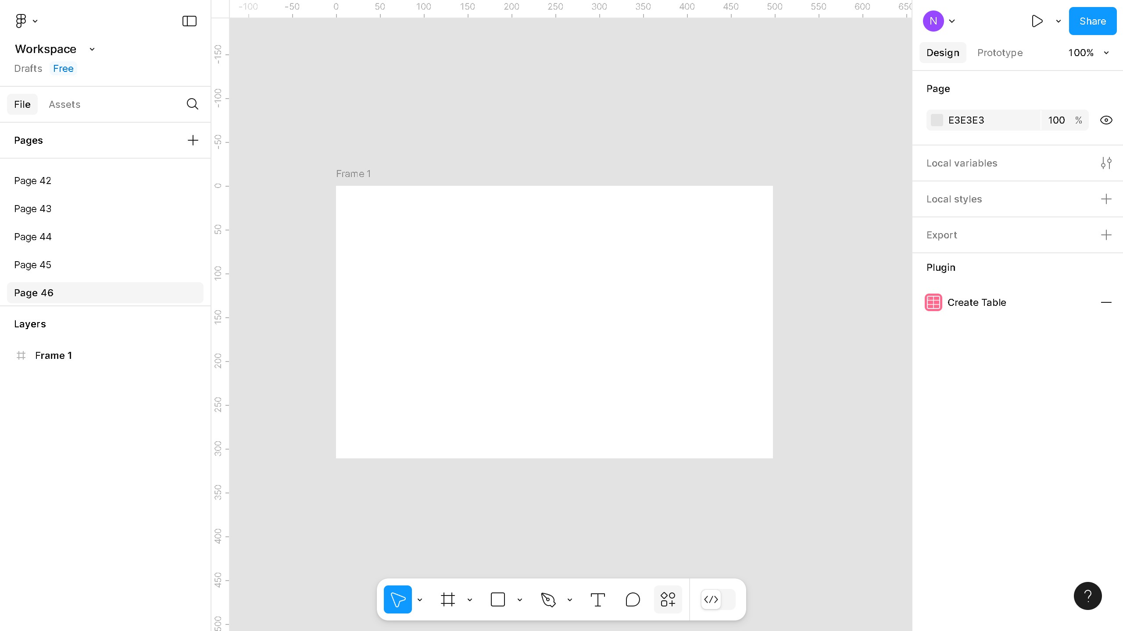Click the Share button
This screenshot has width=1123, height=631.
(x=1092, y=21)
